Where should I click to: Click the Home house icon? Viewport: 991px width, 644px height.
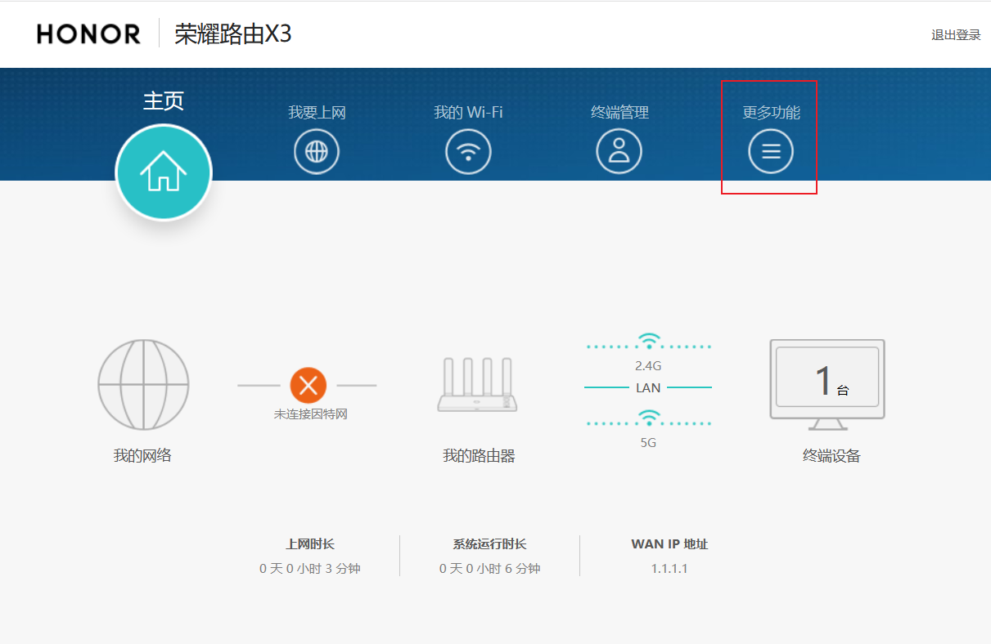164,172
